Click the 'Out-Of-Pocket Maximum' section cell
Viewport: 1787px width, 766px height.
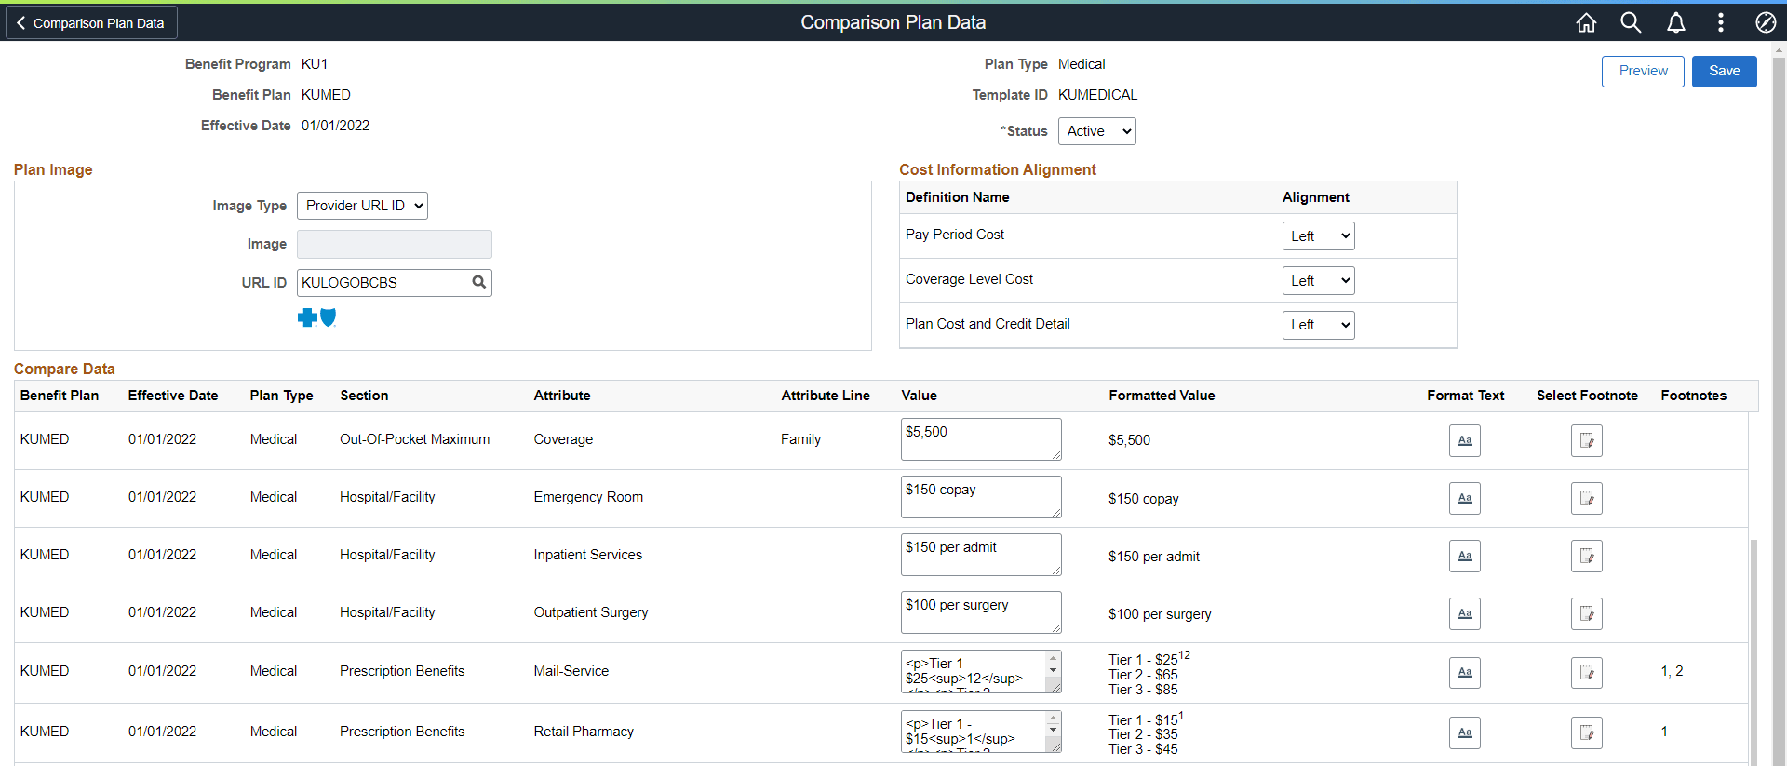click(x=414, y=439)
